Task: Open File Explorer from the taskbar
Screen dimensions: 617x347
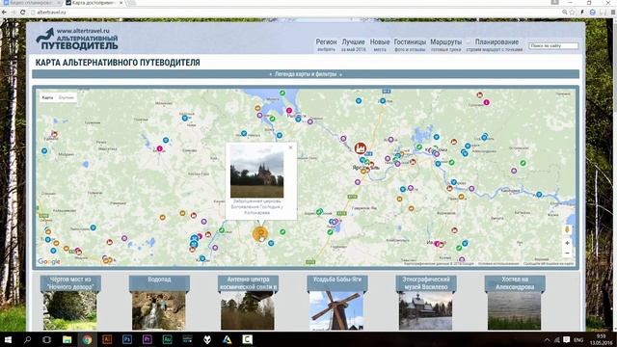Action: [x=67, y=339]
